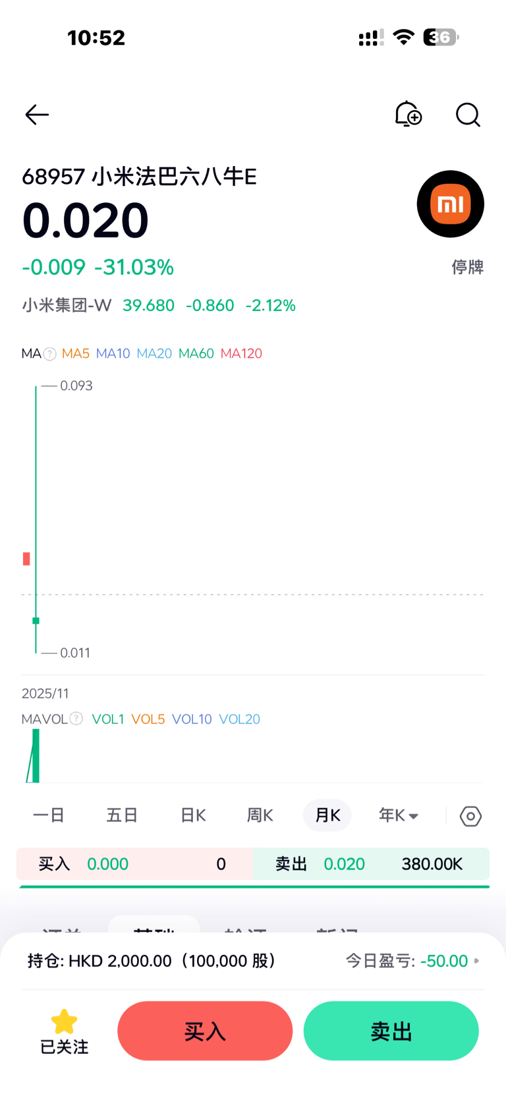Image resolution: width=506 pixels, height=1100 pixels.
Task: Select the 五日 chart tab
Action: [122, 815]
